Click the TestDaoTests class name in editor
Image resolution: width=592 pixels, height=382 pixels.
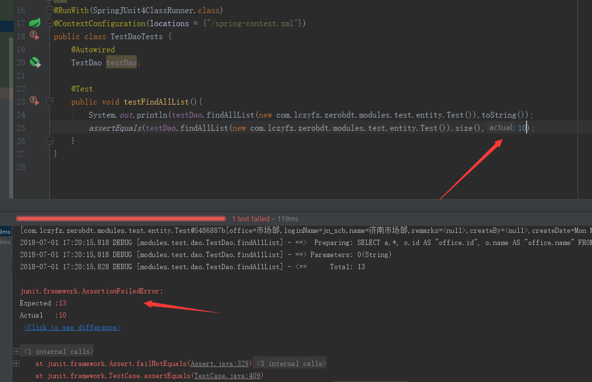click(137, 36)
